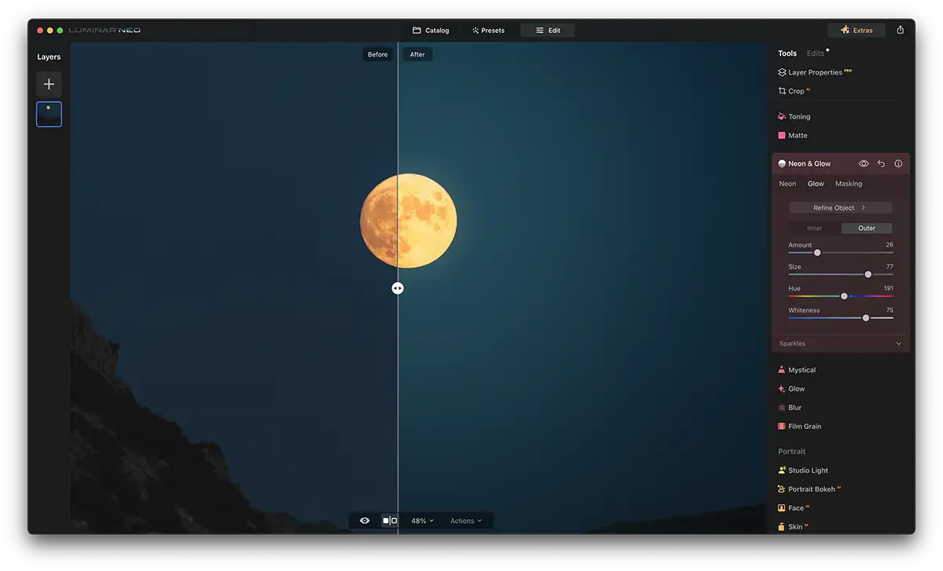Adjust the Amount slider handle
The width and height of the screenshot is (943, 571).
point(817,253)
